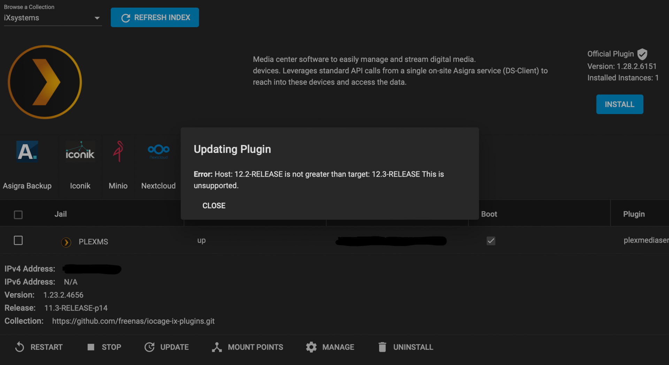Image resolution: width=669 pixels, height=365 pixels.
Task: Click the Updating Plugin dialog title
Action: (x=232, y=149)
